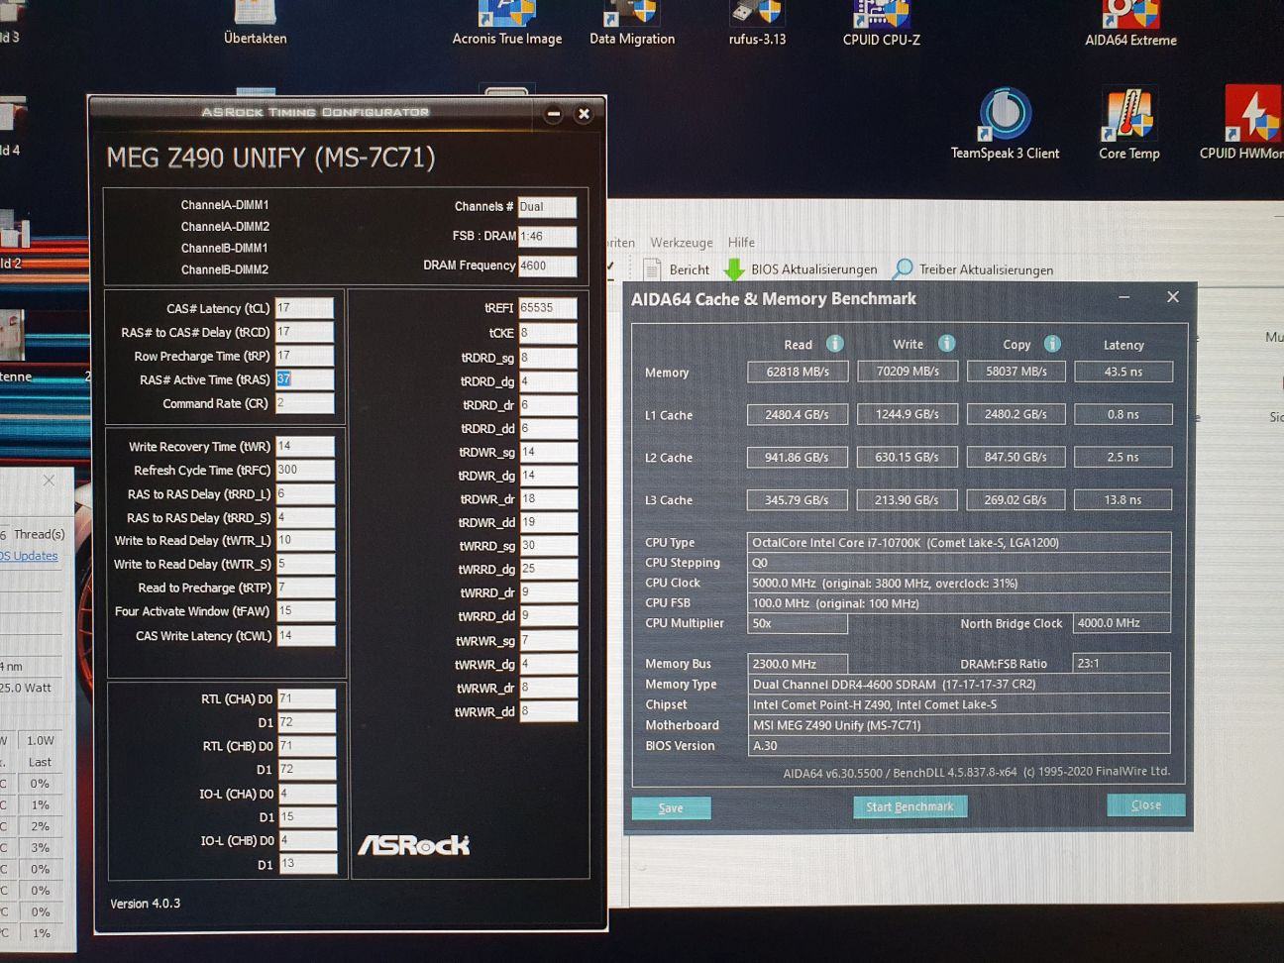Click the Memory Read result 62818 MB/s

pyautogui.click(x=797, y=372)
